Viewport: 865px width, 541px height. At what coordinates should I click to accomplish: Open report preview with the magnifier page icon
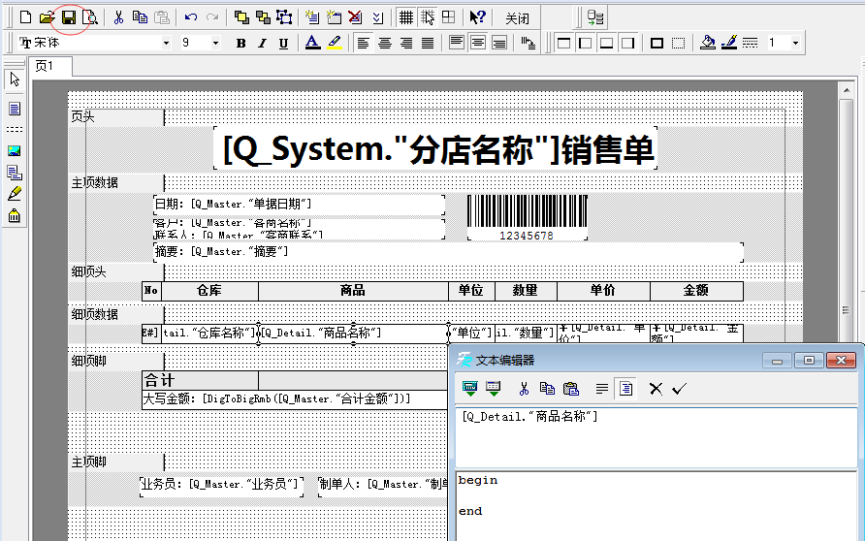coord(90,17)
